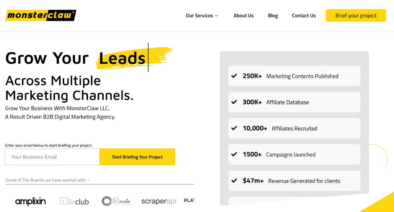Focus the Your Business Email field
This screenshot has height=212, width=394.
tap(52, 157)
